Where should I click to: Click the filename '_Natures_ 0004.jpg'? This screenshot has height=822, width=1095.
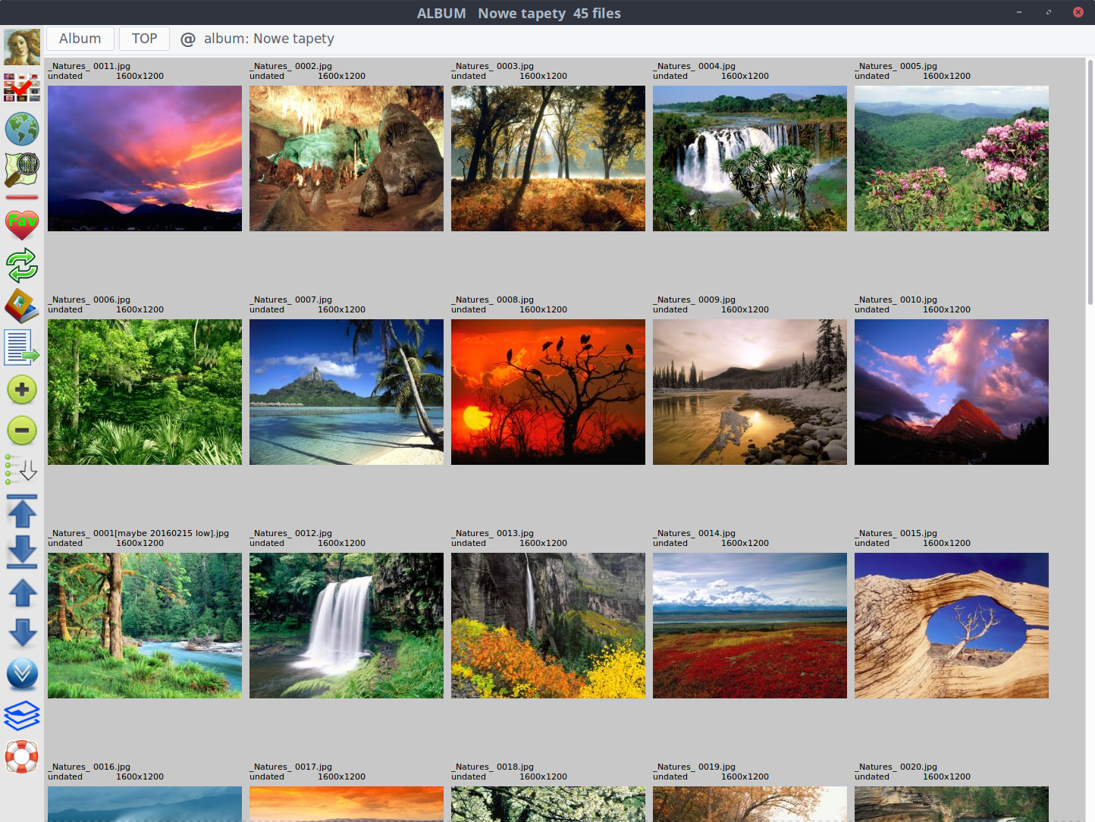[x=695, y=66]
